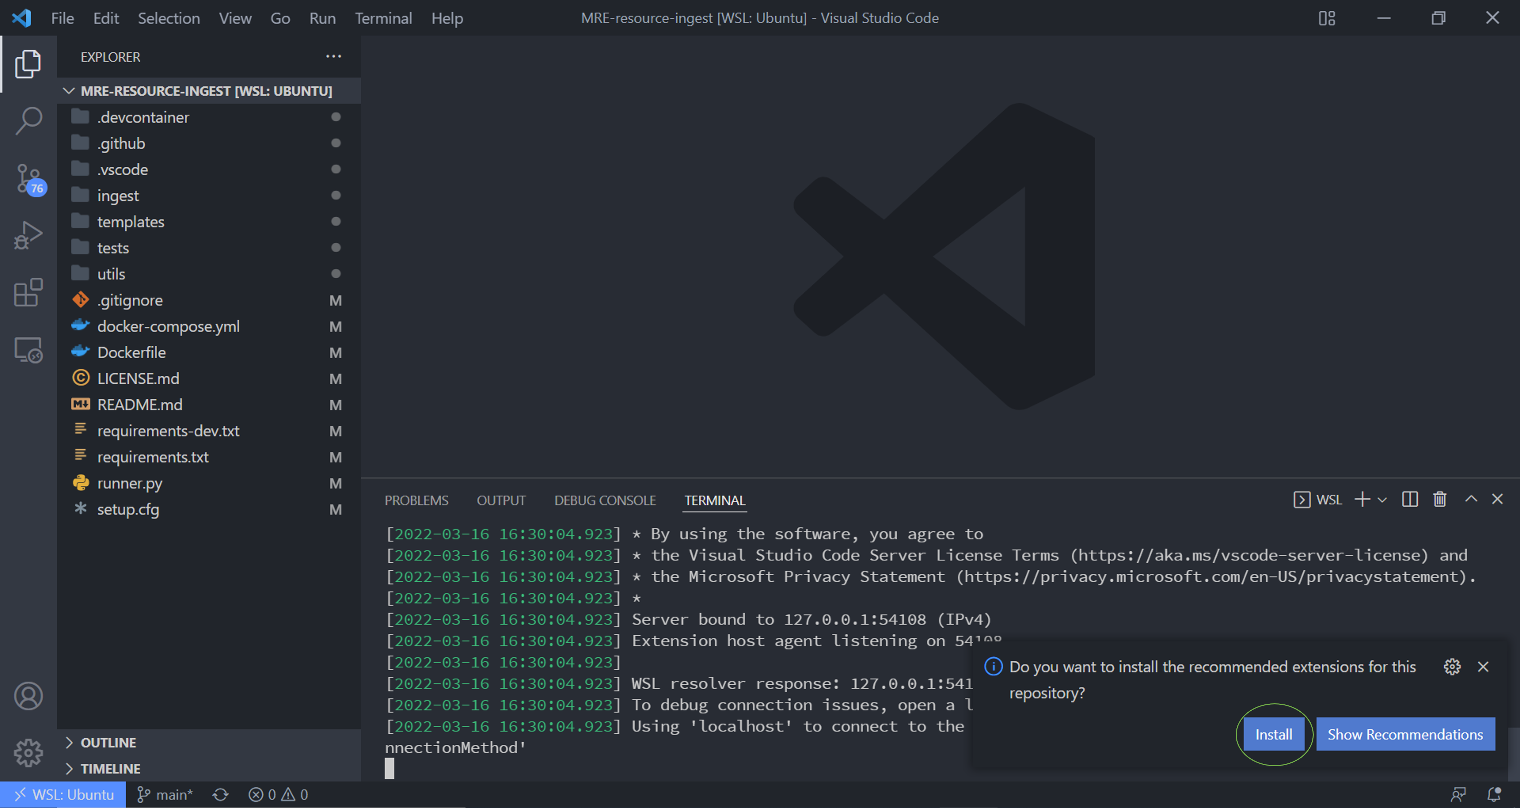Screen dimensions: 1520x808
Task: Open the Terminal menu
Action: click(x=383, y=18)
